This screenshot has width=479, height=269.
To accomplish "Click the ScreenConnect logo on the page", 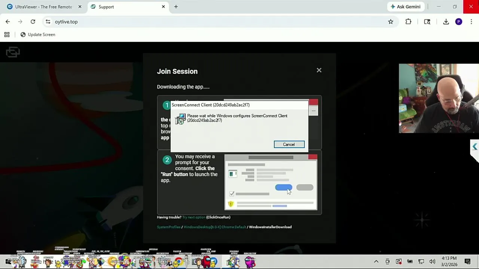I will pos(13,52).
